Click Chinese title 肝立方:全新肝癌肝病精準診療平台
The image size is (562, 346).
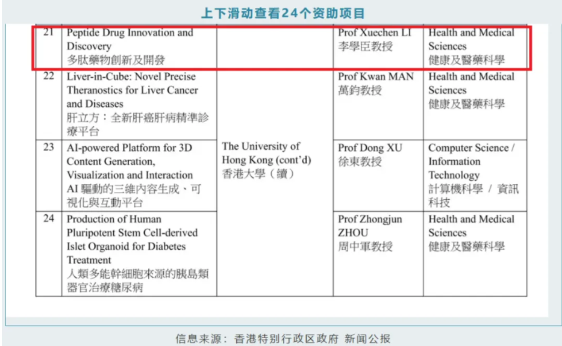(137, 125)
